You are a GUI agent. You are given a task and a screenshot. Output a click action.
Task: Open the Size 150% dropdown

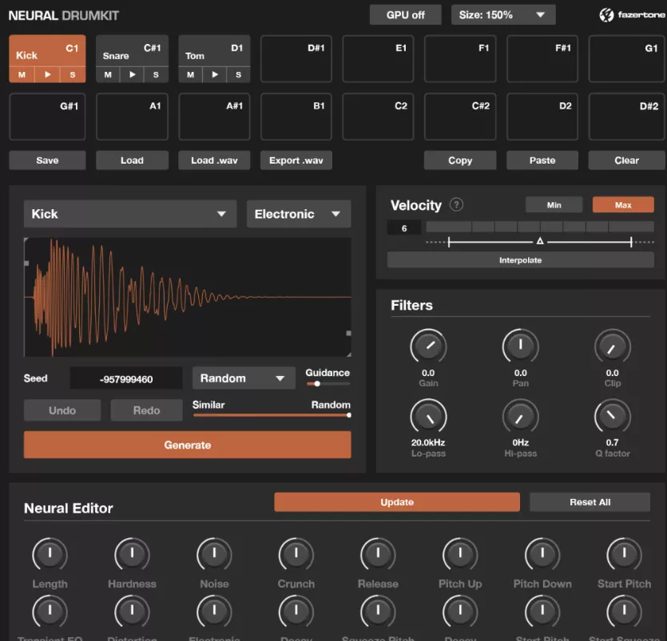[503, 15]
